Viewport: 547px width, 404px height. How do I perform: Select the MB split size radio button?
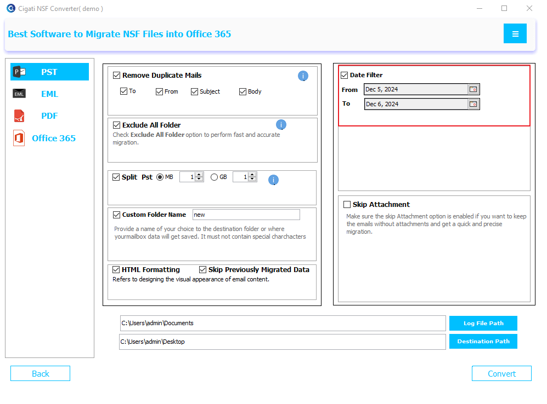[x=160, y=177]
